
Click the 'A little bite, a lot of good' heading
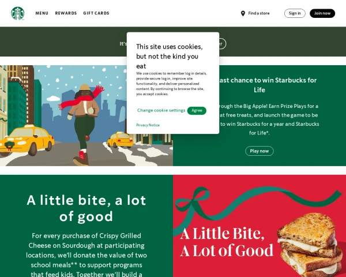[x=86, y=208]
